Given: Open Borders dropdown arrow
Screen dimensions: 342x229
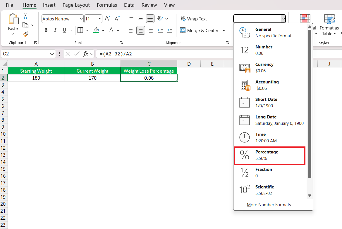Looking at the screenshot, I should (87, 30).
